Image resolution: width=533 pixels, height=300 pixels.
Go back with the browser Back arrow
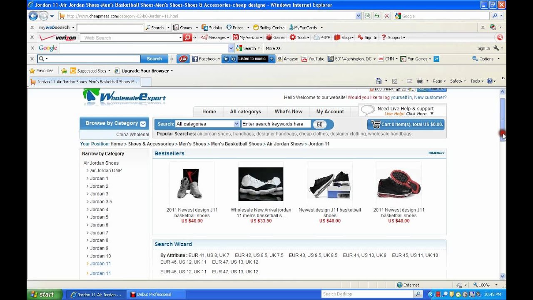(33, 16)
